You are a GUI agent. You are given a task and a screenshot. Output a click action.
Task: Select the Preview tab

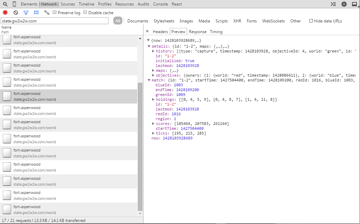point(178,31)
